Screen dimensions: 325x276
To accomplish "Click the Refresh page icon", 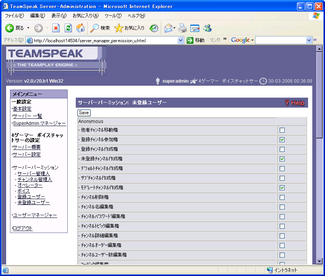I will click(x=68, y=28).
